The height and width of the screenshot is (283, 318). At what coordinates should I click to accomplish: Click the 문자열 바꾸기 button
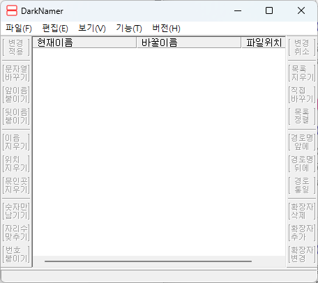pyautogui.click(x=16, y=73)
